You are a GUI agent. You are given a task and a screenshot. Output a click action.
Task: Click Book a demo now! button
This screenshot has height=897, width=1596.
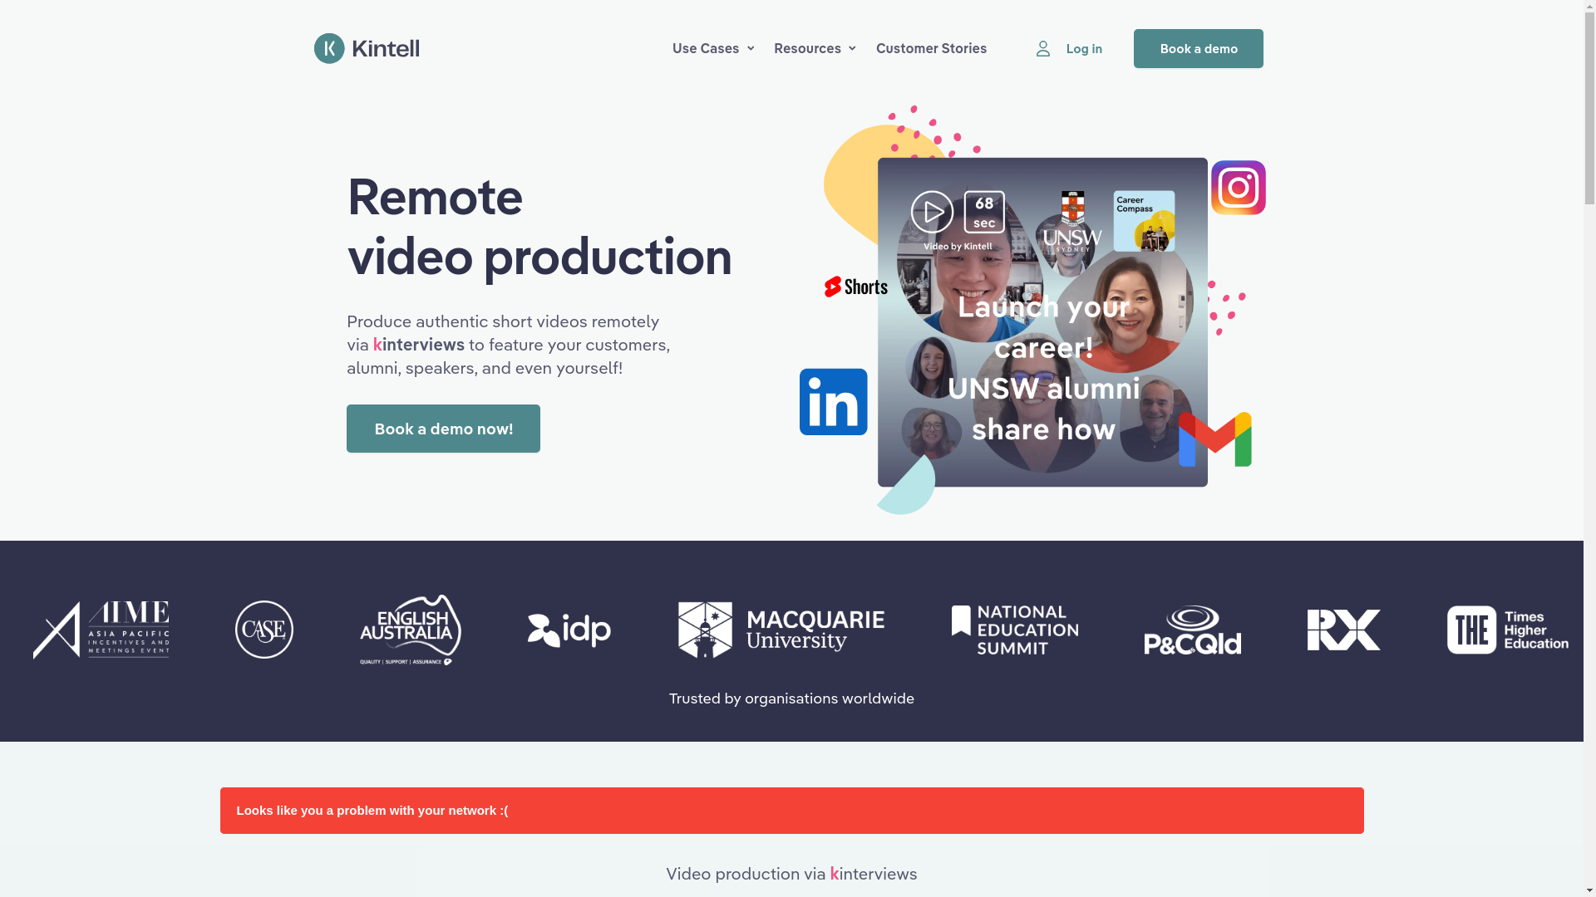(443, 429)
